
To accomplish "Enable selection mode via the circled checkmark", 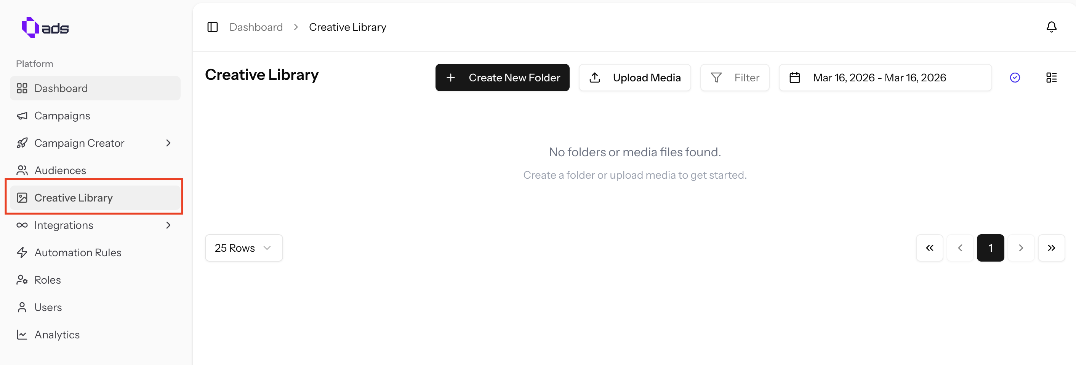I will click(1015, 78).
